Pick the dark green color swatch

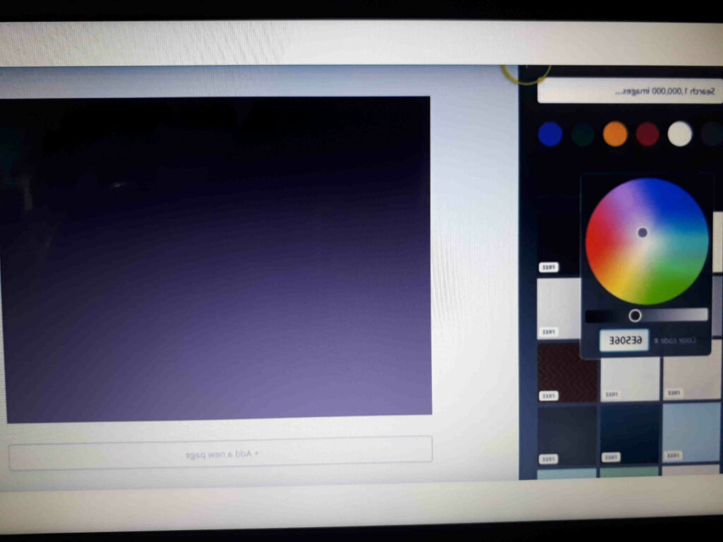(582, 134)
